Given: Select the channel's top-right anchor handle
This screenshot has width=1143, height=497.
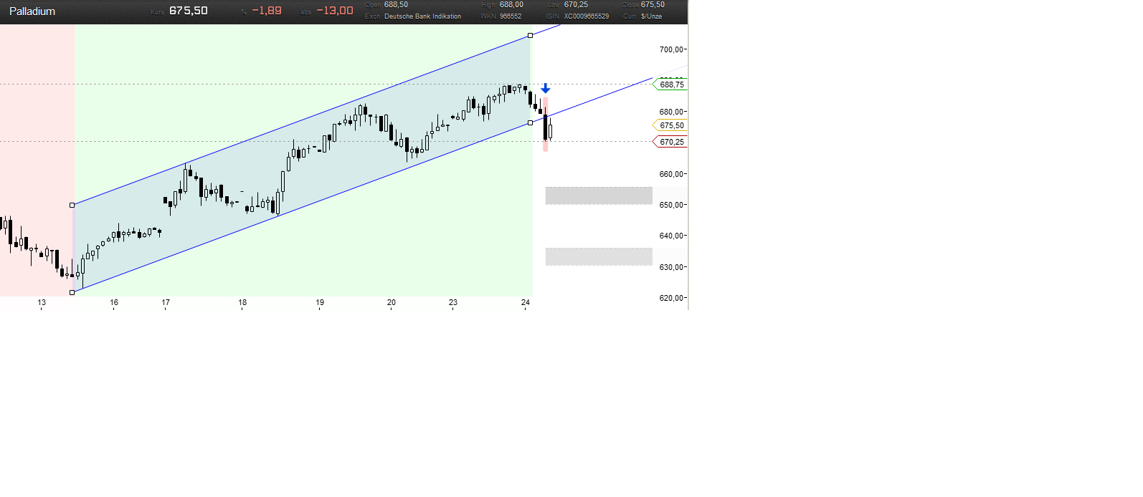Looking at the screenshot, I should click(531, 35).
